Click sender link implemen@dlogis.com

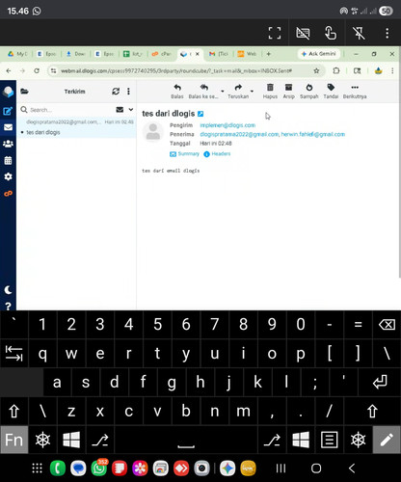[x=227, y=125]
